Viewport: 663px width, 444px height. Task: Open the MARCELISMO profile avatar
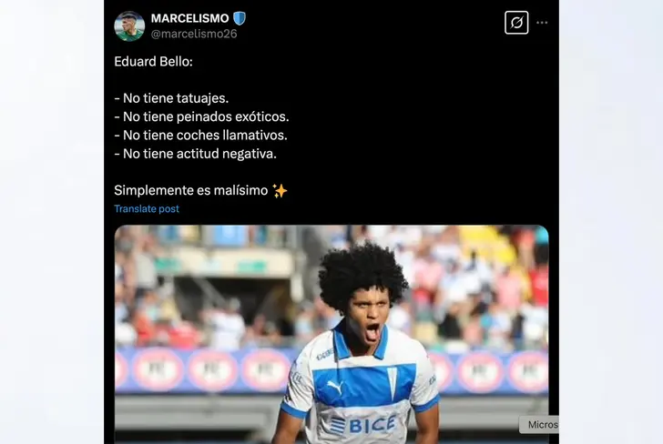tap(129, 26)
